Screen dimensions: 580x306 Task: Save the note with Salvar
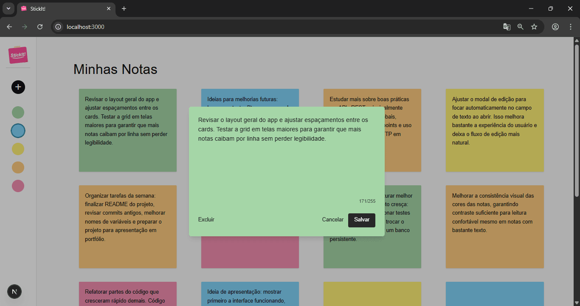pyautogui.click(x=362, y=220)
